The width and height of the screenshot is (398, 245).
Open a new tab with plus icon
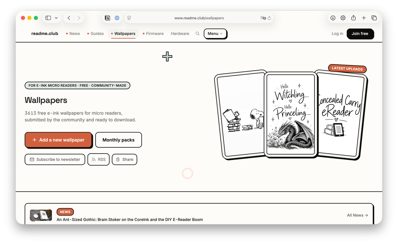coord(364,18)
